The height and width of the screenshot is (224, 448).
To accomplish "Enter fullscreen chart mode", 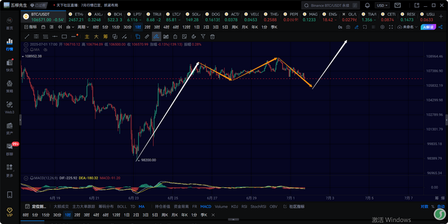I will click(391, 27).
